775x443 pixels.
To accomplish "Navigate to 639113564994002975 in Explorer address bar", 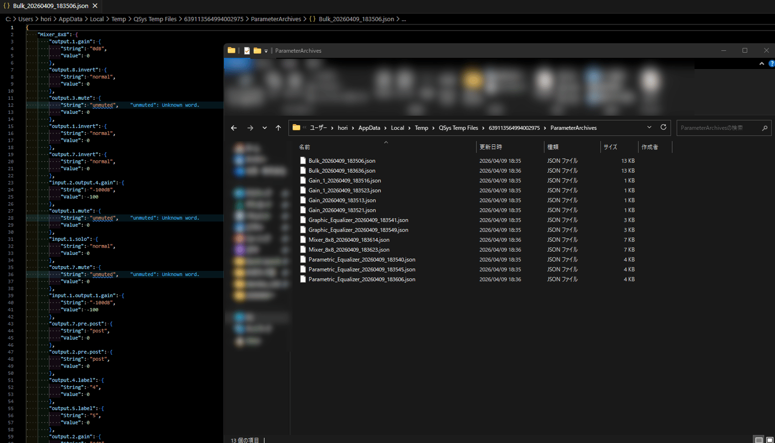I will [514, 128].
